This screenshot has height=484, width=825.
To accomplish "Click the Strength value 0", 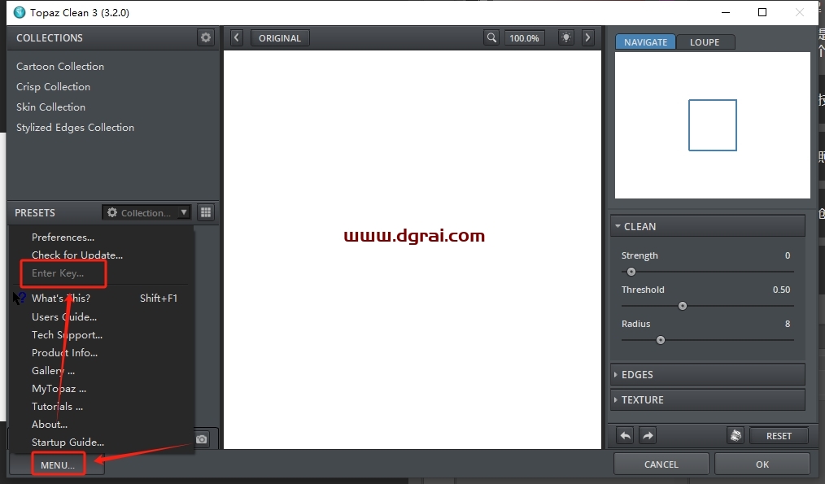I will 787,255.
